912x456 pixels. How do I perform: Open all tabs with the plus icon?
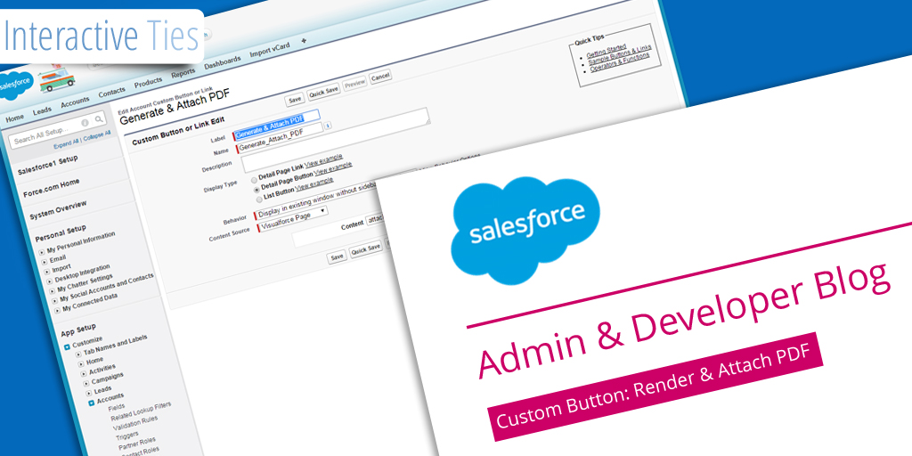point(304,41)
